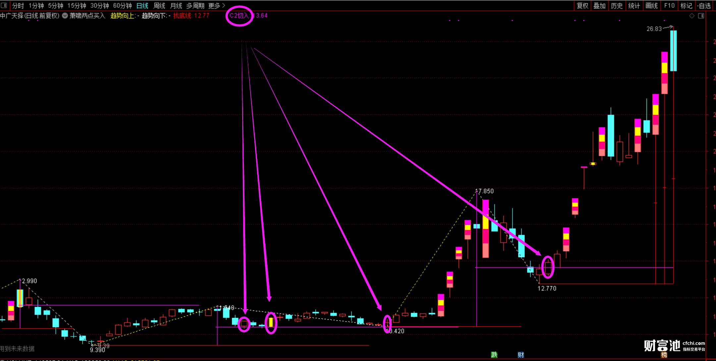716x361 pixels.
Task: Click the green 跌 marker at chart bottom
Action: click(494, 355)
